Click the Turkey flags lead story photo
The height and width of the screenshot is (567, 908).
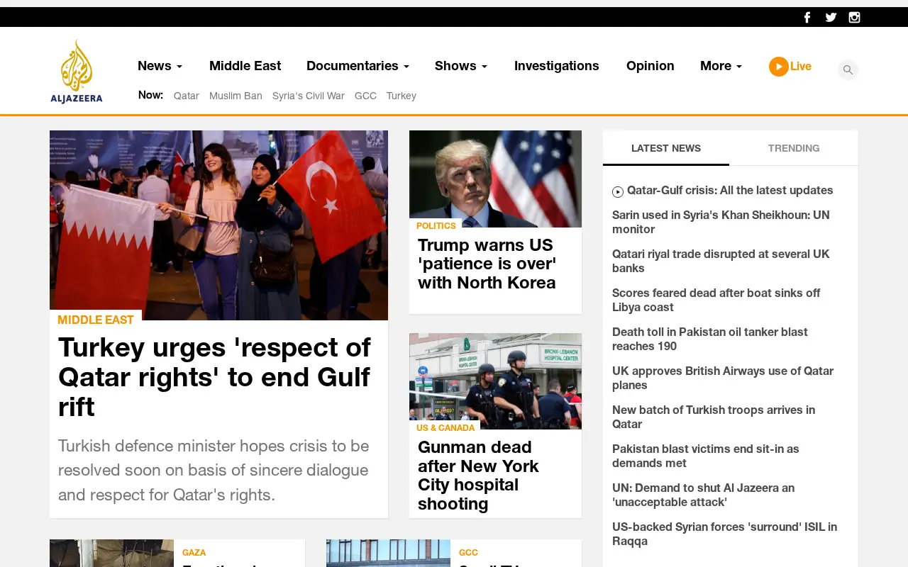pos(218,225)
